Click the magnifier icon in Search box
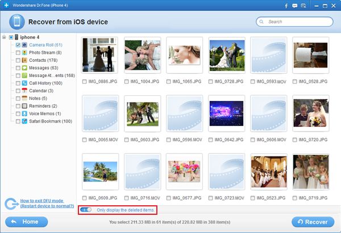The height and width of the screenshot is (233, 341). click(261, 22)
